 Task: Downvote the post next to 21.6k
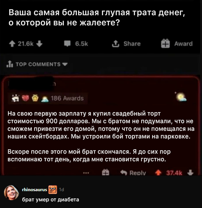(x=39, y=44)
